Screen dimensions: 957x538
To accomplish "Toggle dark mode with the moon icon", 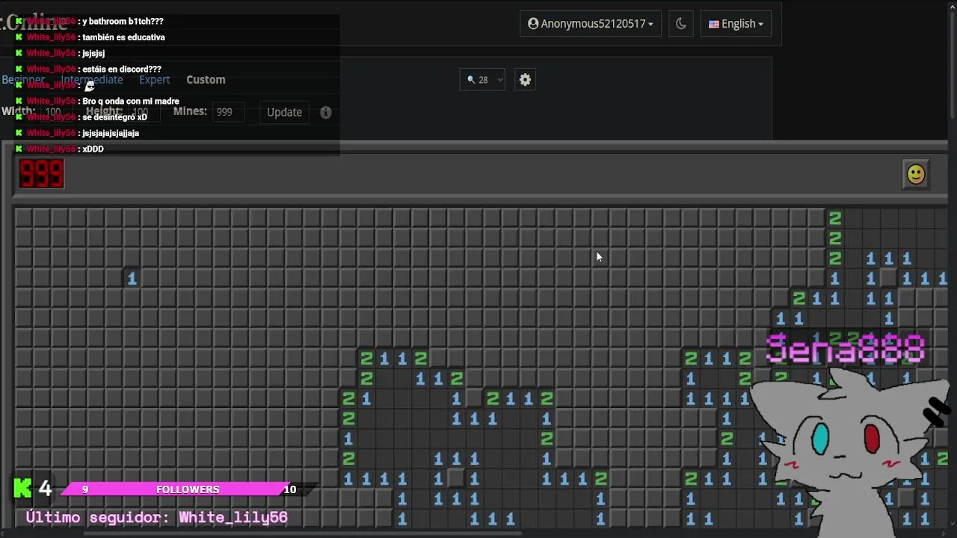I will (x=680, y=24).
